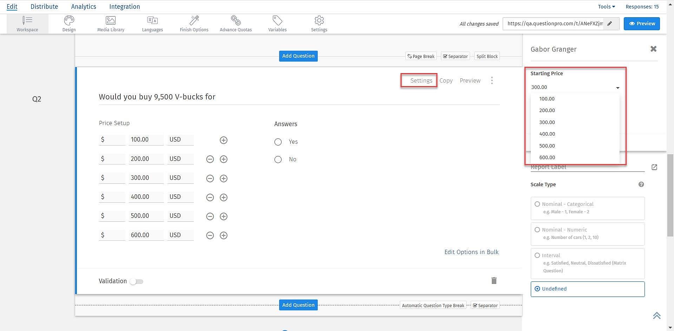674x331 pixels.
Task: Open question Settings link
Action: [421, 80]
